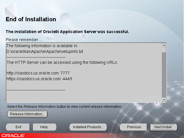This screenshot has width=184, height=138.
Task: Click 'The following information is available in' line
Action: point(42,46)
